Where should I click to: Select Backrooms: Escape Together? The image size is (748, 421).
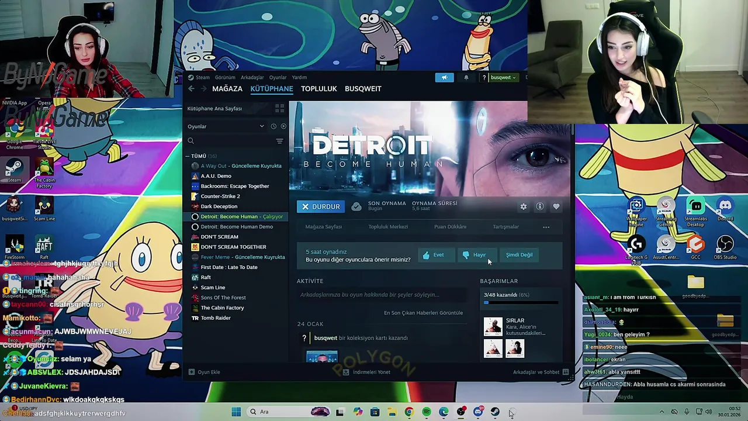[234, 186]
